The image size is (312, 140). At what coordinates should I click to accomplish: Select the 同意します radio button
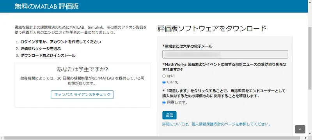[164, 102]
